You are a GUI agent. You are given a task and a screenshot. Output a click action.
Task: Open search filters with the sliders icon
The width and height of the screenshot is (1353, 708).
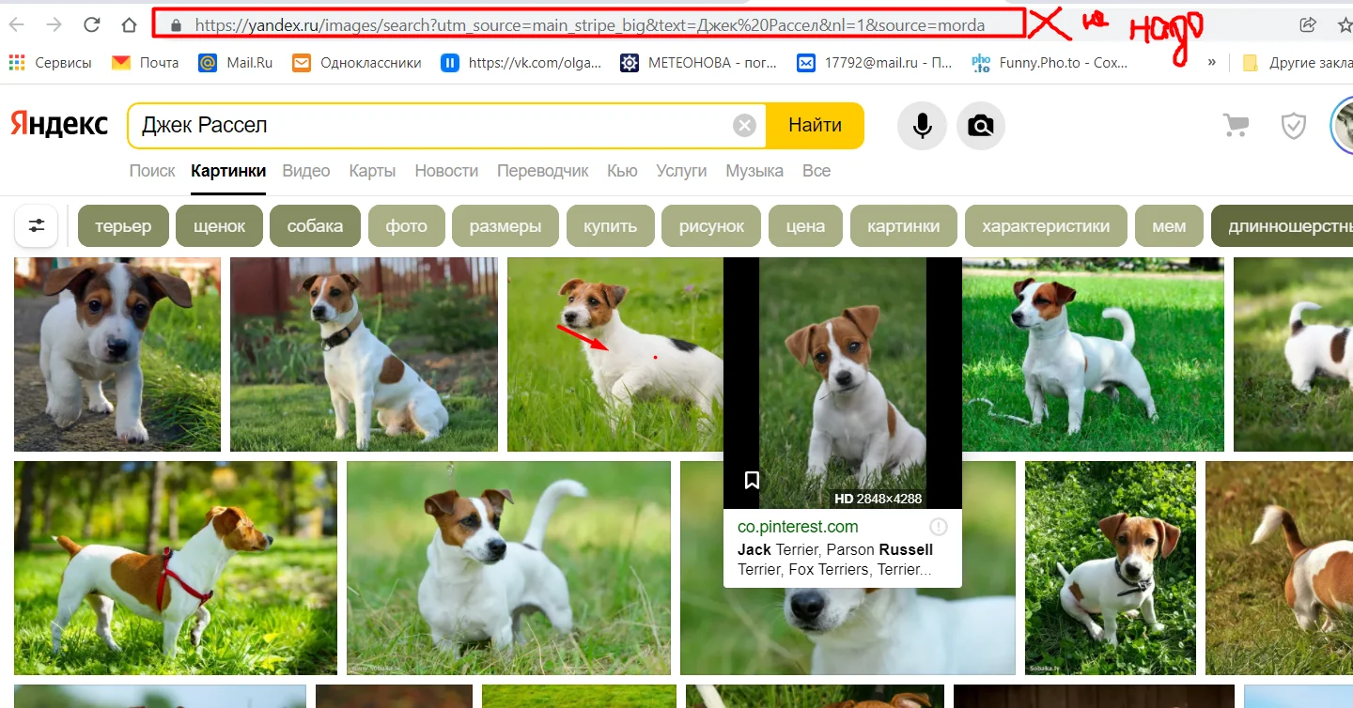[x=36, y=225]
